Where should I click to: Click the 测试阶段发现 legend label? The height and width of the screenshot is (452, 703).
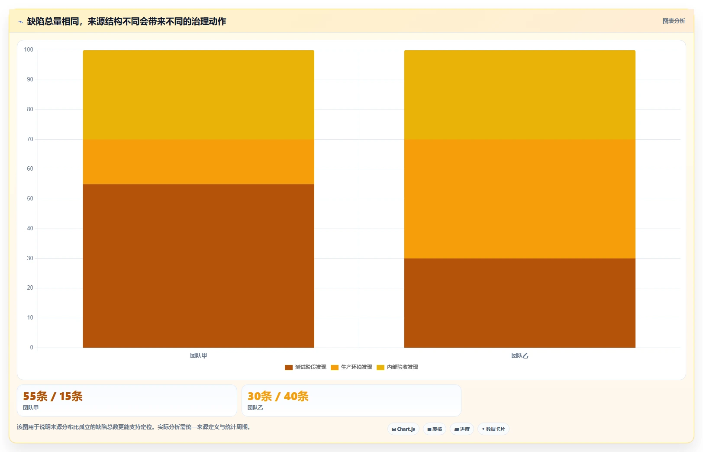(310, 367)
